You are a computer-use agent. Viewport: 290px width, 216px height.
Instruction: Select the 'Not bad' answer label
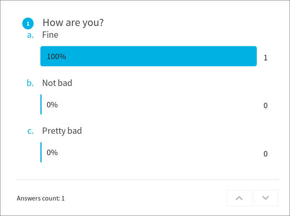click(57, 83)
